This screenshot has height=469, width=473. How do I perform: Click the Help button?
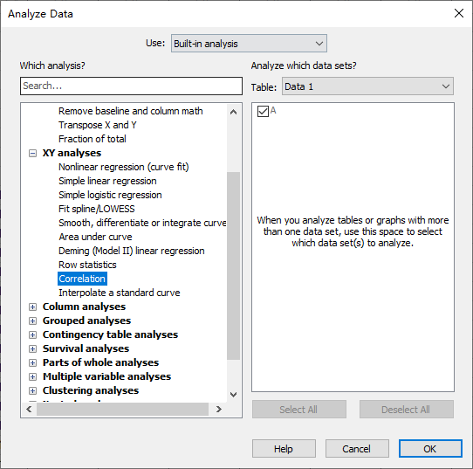coord(284,449)
